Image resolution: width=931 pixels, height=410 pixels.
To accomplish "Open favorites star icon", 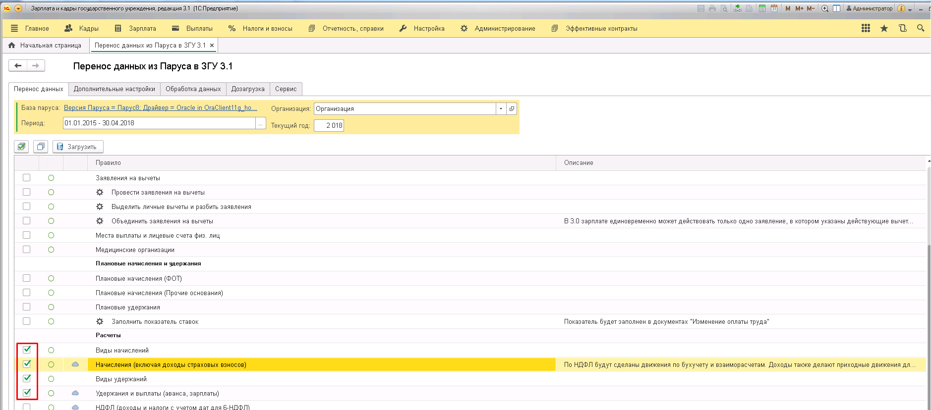I will click(884, 28).
